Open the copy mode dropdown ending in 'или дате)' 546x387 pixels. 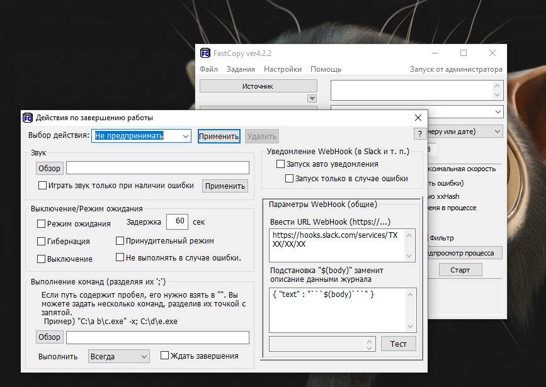465,132
